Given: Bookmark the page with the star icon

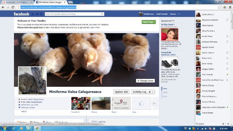Looking at the screenshot, I should click(219, 7).
